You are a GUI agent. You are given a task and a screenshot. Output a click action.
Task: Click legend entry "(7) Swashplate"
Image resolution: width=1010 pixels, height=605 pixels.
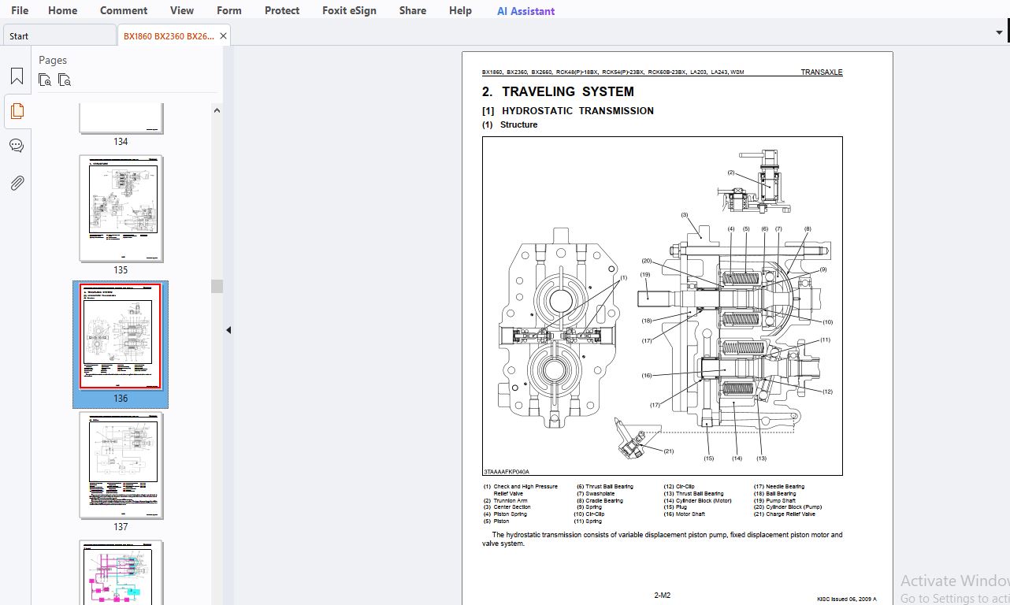[x=596, y=494]
